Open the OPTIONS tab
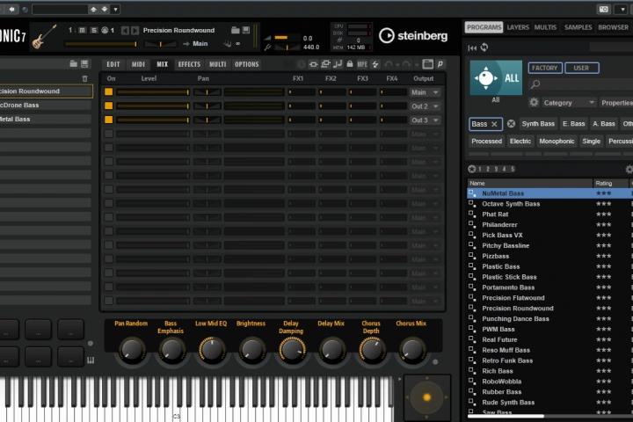This screenshot has width=633, height=422. (247, 64)
